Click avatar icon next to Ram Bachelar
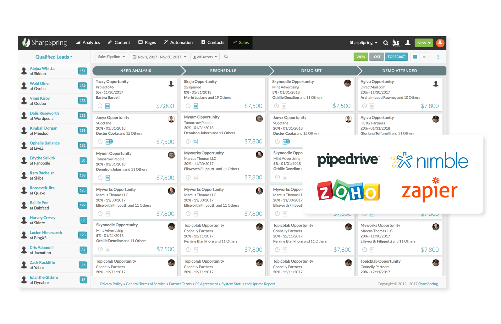 (x=24, y=175)
